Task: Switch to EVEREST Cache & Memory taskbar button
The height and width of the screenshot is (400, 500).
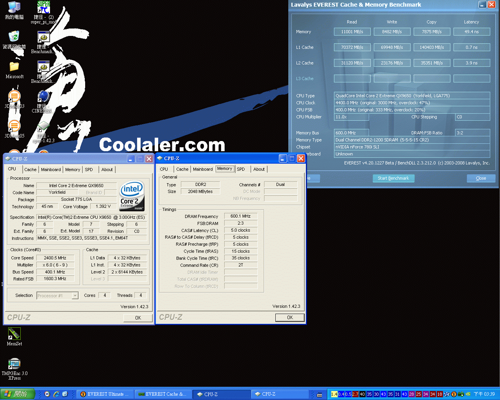Action: (163, 394)
